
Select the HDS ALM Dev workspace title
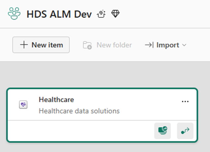point(59,14)
